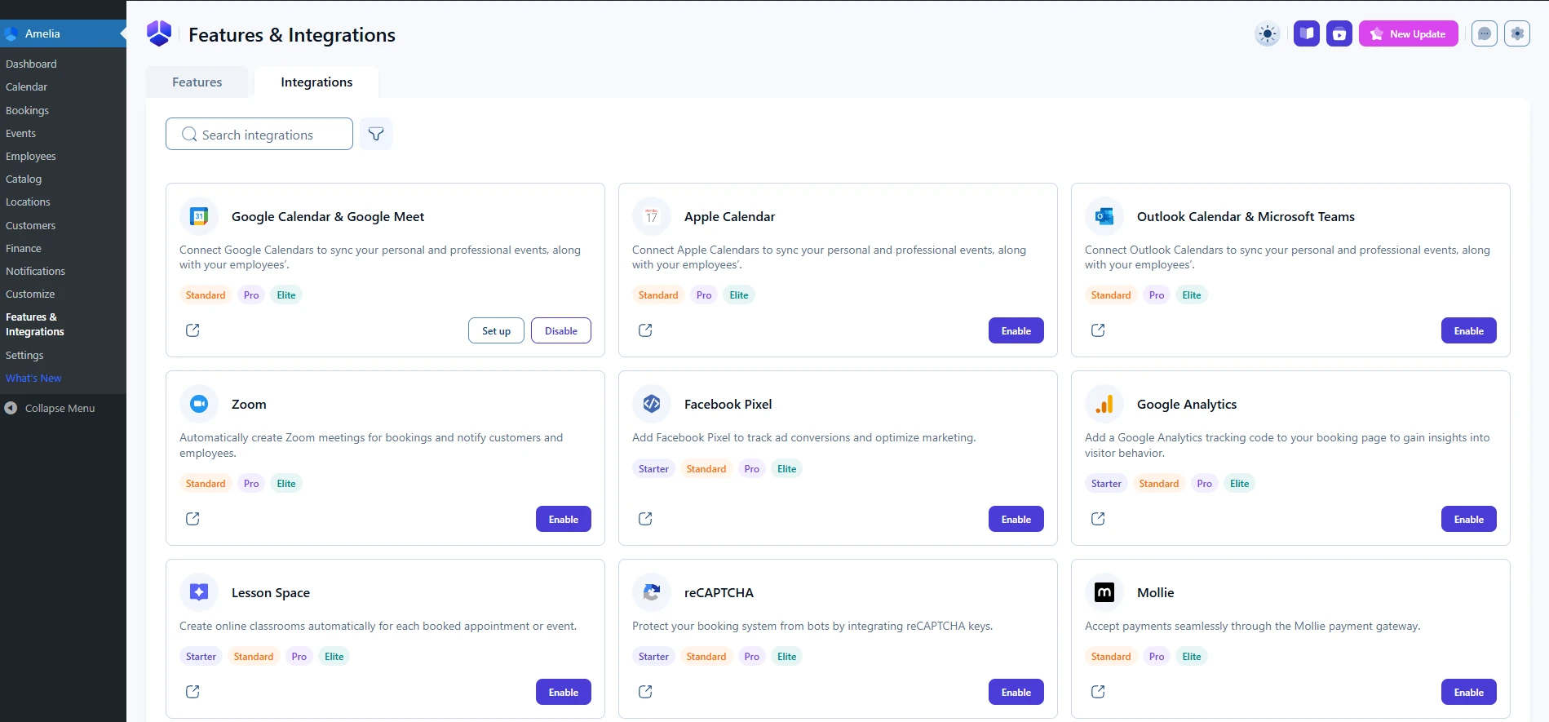Click Set up for Google Calendar
Screen dimensions: 1549x722
click(496, 331)
